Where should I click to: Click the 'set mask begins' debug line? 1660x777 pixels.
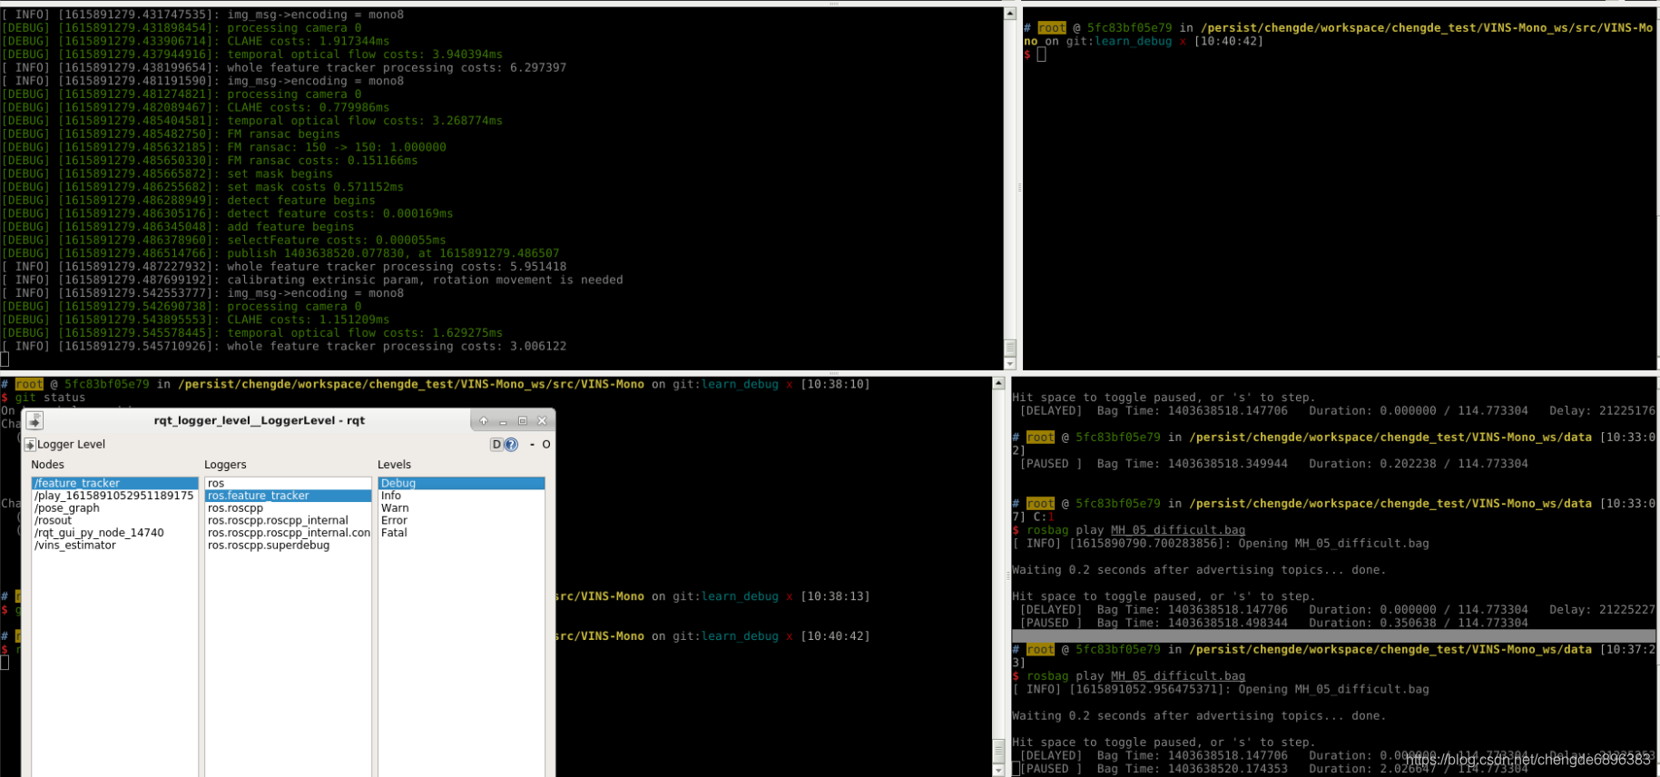click(x=167, y=173)
